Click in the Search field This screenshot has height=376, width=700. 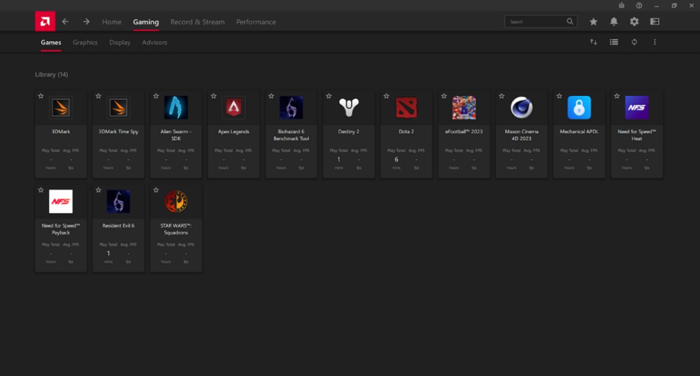click(x=535, y=22)
